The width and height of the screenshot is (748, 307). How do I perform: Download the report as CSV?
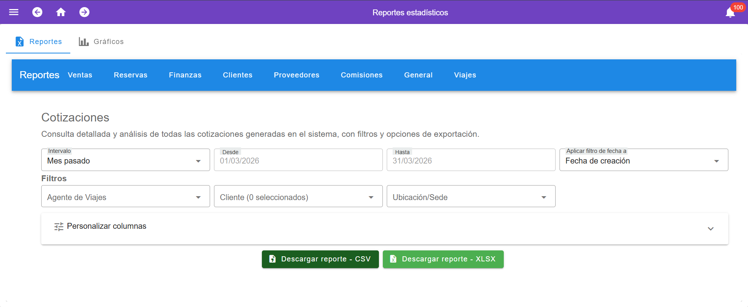(320, 259)
